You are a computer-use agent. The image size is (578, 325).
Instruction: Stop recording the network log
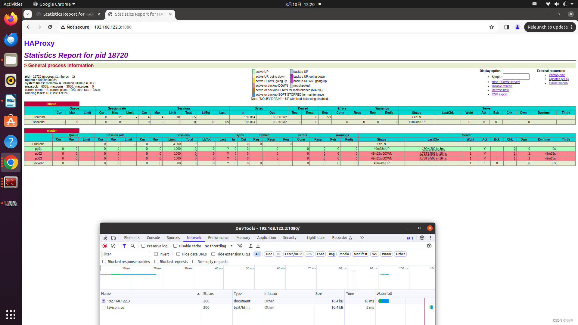tap(105, 246)
